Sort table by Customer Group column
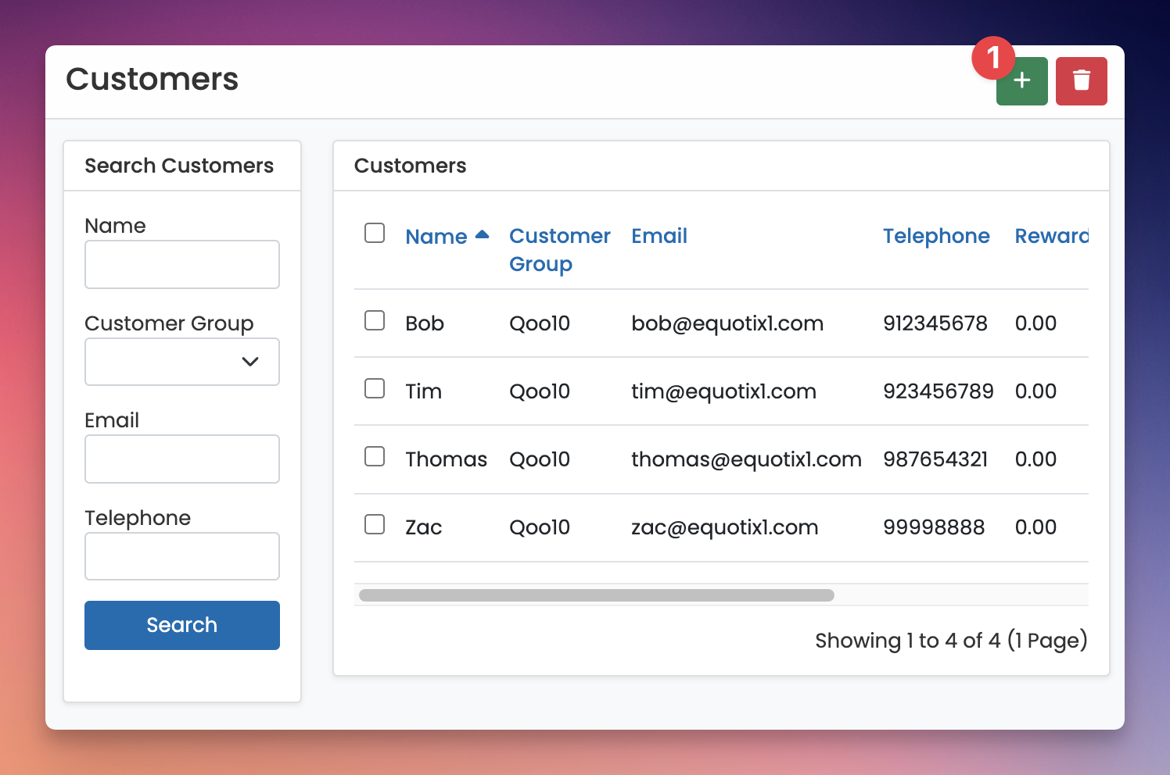Viewport: 1170px width, 775px height. point(559,249)
